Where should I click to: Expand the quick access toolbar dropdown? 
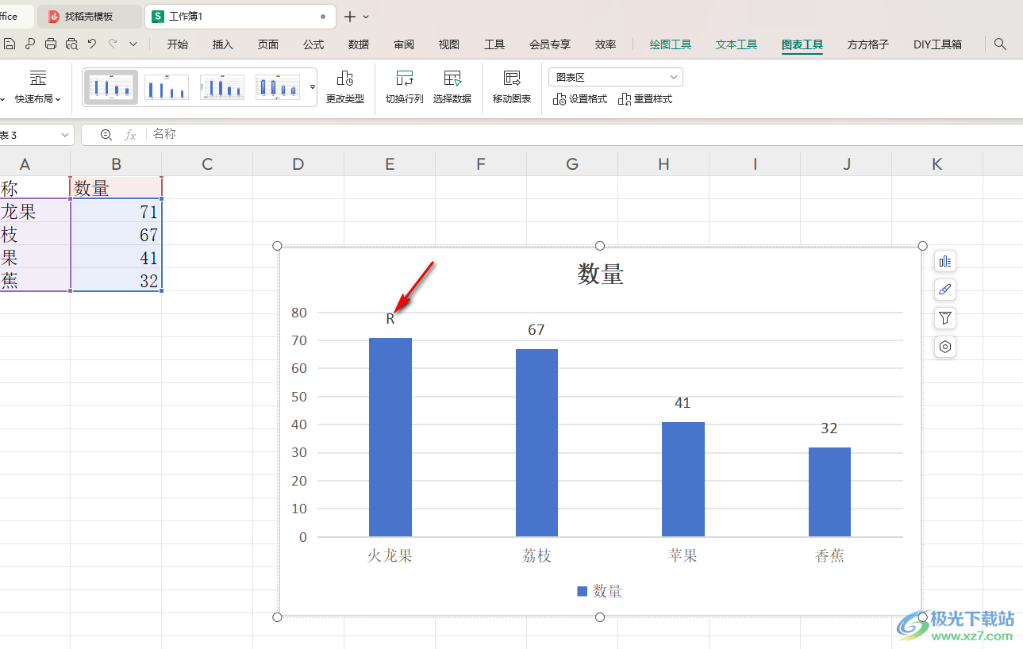[x=133, y=44]
